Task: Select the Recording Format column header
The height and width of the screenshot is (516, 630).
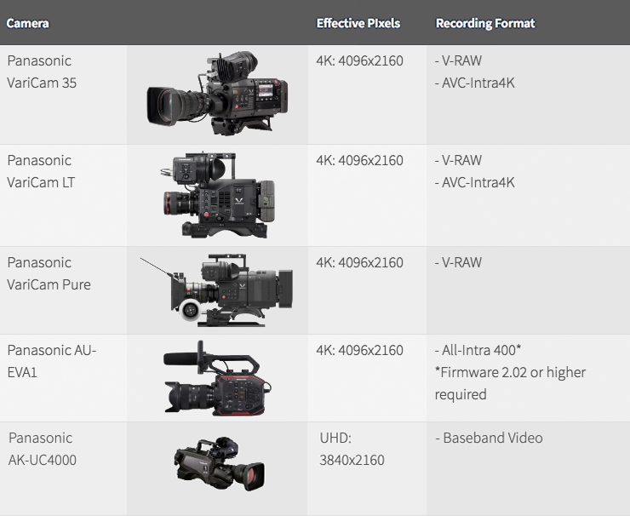Action: (x=484, y=23)
